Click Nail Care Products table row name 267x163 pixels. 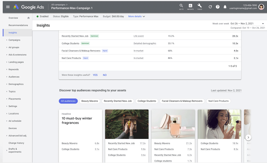click(71, 58)
